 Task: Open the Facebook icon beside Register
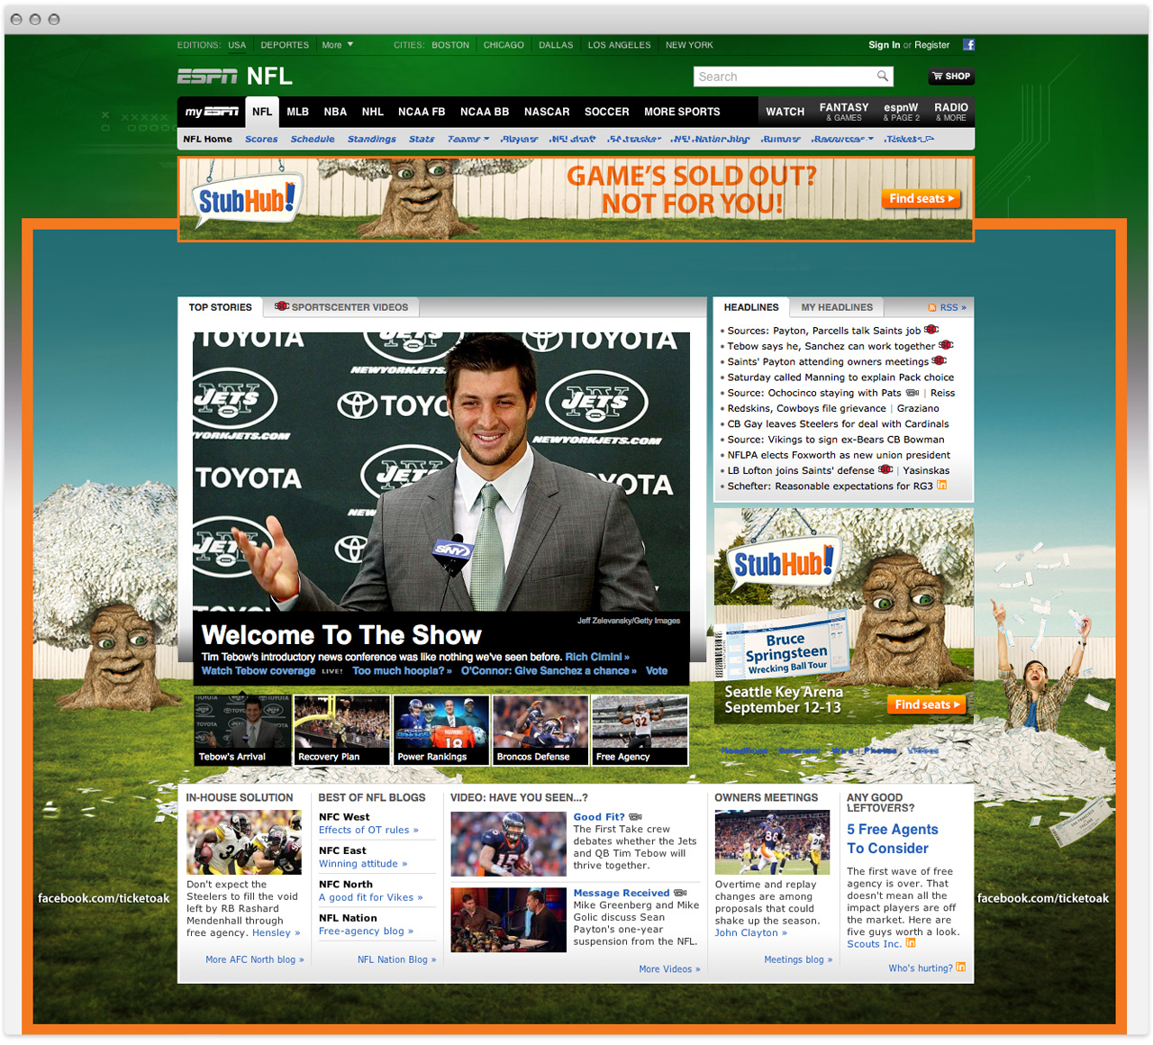(x=968, y=44)
